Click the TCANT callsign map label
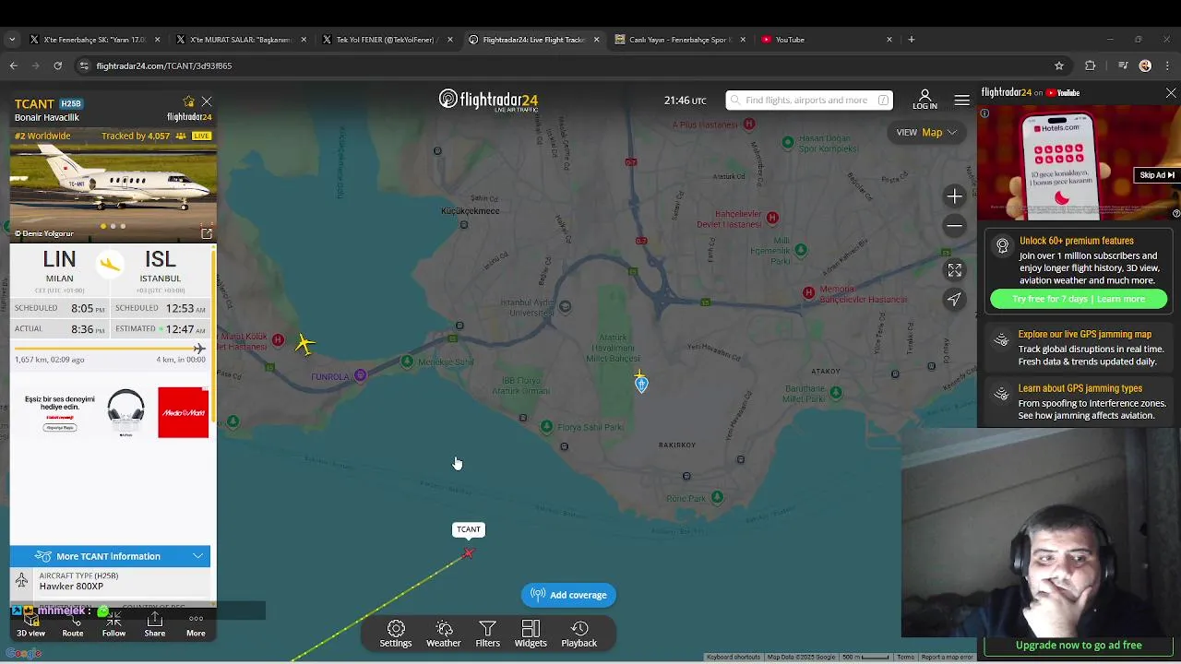 [469, 529]
